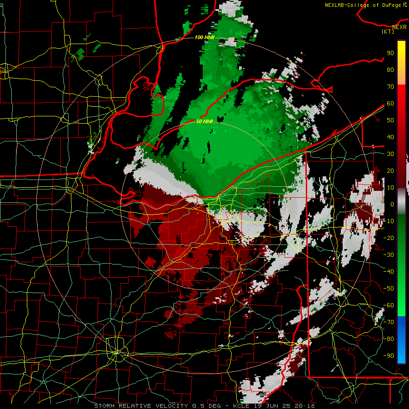Click the positive 70 scale value
This screenshot has width=409, height=409.
point(390,87)
